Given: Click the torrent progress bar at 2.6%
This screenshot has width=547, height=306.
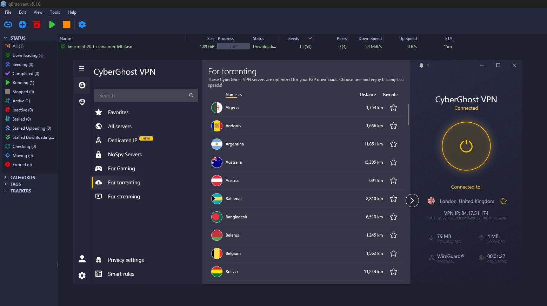Looking at the screenshot, I should point(234,46).
